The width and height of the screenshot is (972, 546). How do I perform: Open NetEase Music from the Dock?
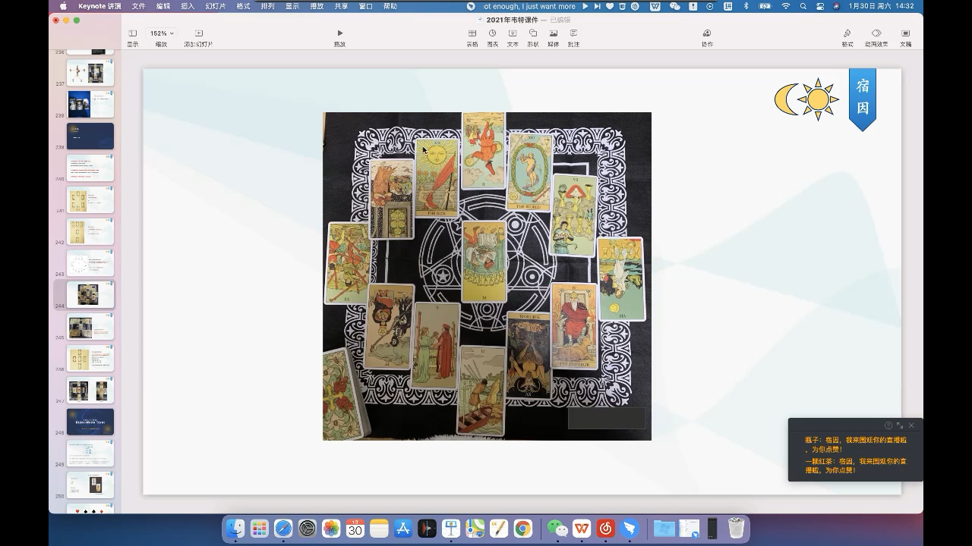606,529
